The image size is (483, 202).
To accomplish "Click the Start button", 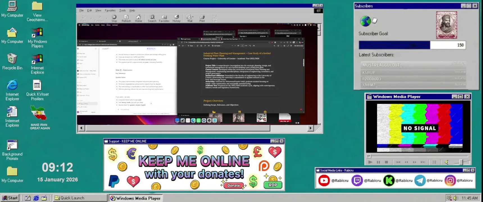I will [x=10, y=198].
